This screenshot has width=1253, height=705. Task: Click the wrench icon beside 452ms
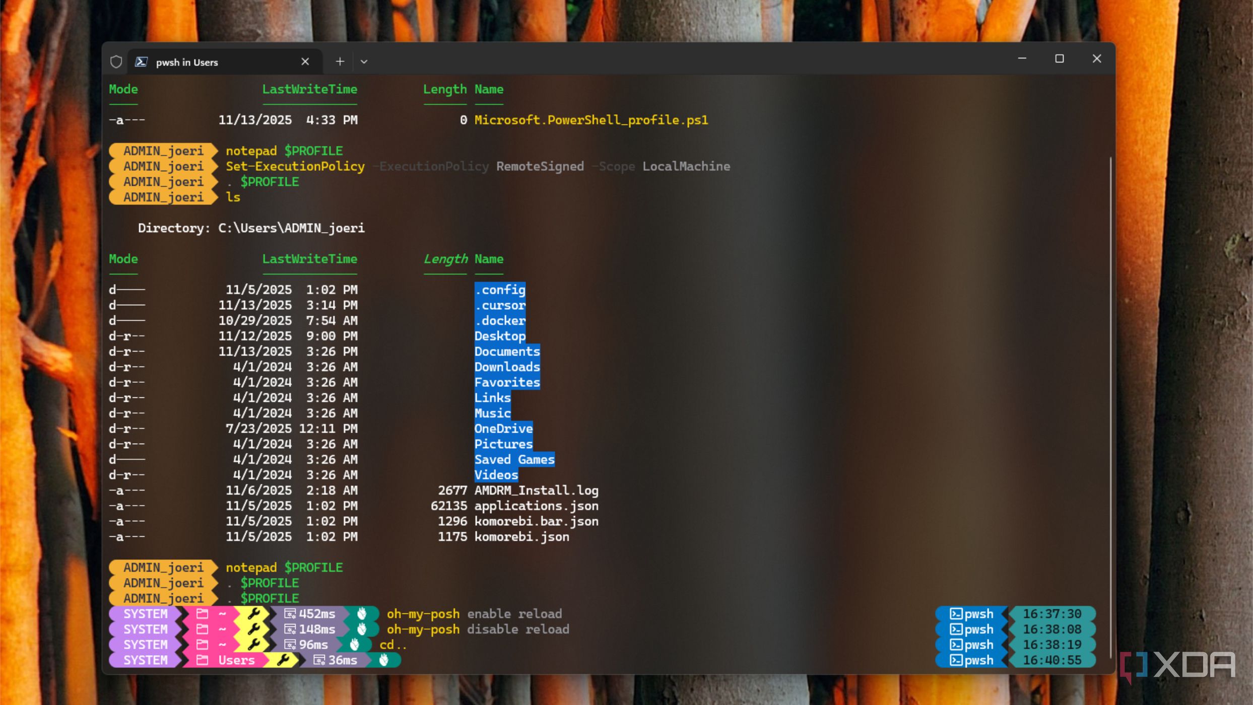point(254,614)
